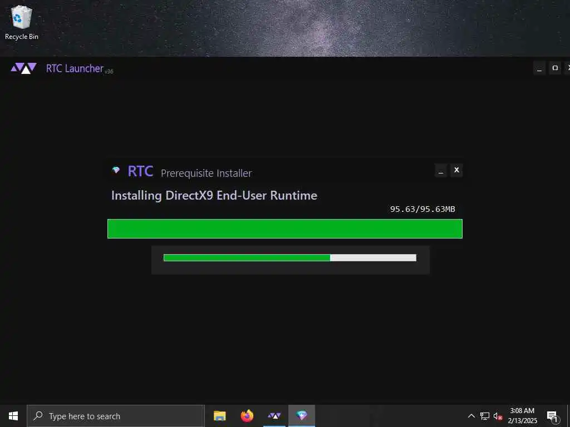Open the notification center icon
This screenshot has height=427, width=570.
click(x=552, y=417)
